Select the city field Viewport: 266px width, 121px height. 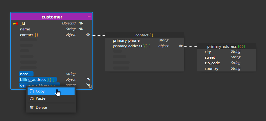click(x=226, y=52)
